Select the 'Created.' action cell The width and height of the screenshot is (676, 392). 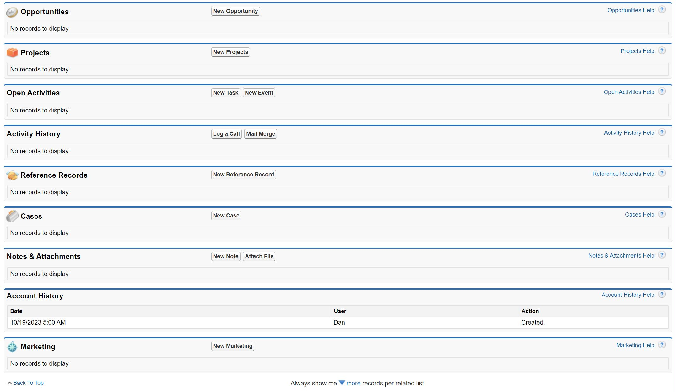[593, 322]
